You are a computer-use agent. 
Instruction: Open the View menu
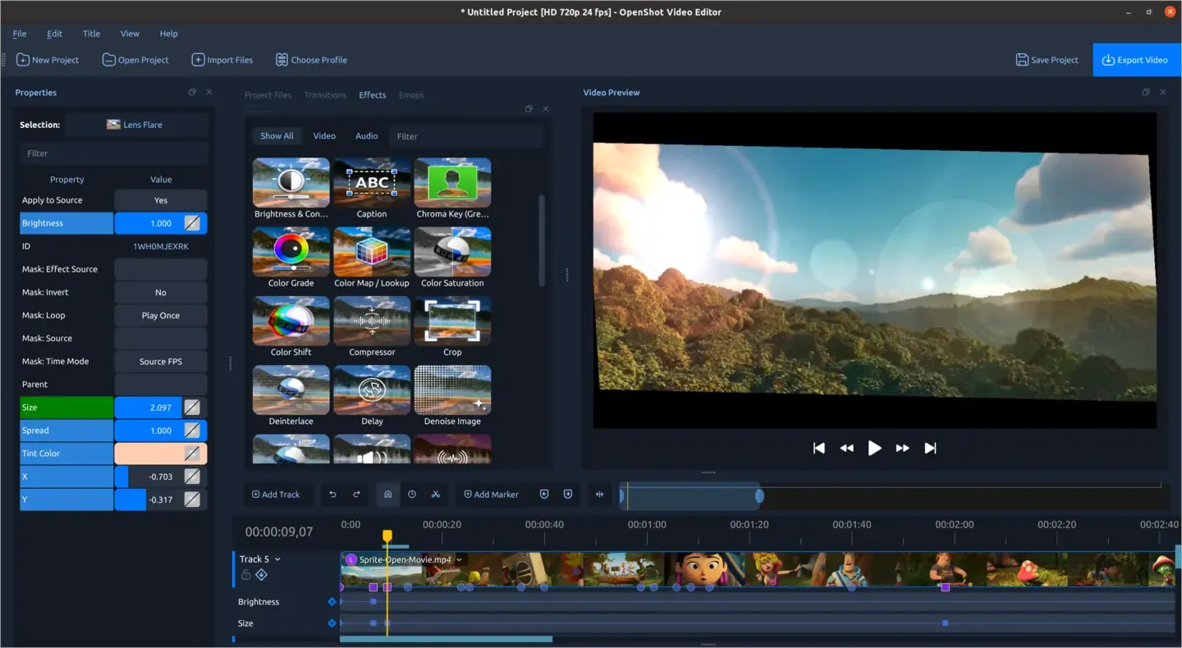click(x=130, y=34)
